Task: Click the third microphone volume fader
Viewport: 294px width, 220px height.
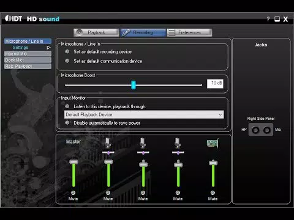Action: (x=178, y=164)
